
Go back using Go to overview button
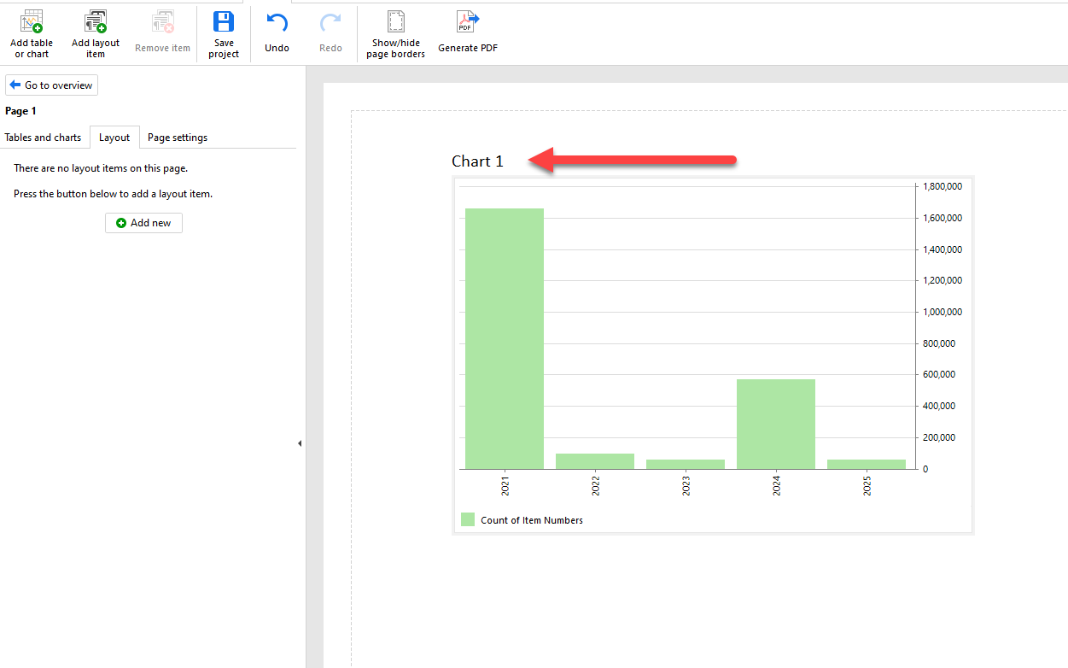click(x=51, y=85)
